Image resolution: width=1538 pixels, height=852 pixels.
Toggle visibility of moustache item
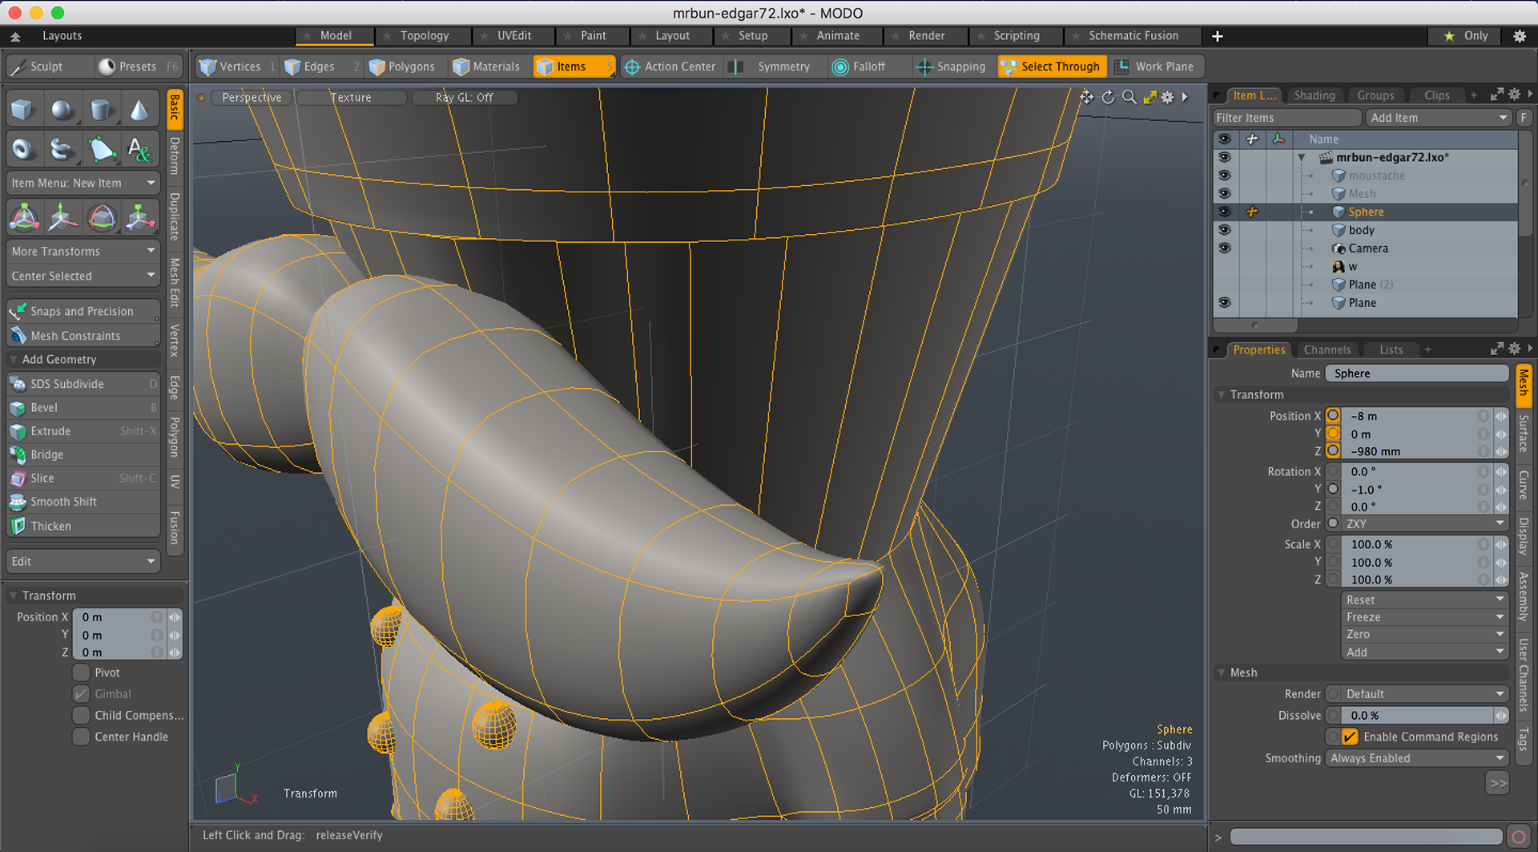tap(1224, 176)
